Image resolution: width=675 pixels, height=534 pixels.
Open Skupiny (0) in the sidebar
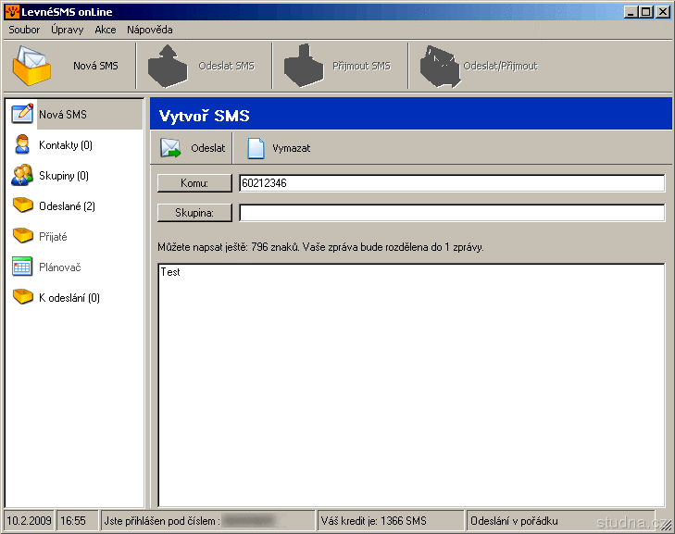63,176
